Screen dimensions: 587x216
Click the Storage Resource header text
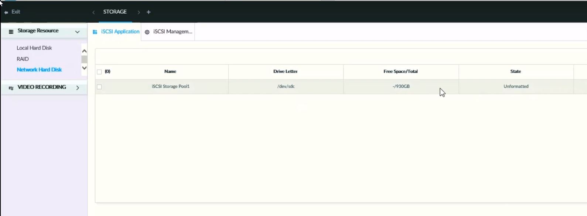(38, 31)
